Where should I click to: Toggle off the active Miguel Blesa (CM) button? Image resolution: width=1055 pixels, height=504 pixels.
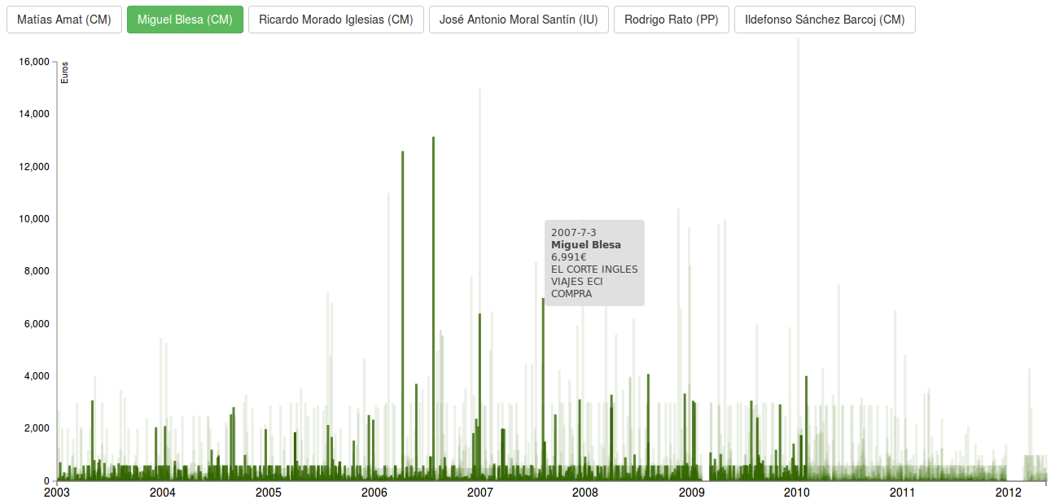click(185, 20)
